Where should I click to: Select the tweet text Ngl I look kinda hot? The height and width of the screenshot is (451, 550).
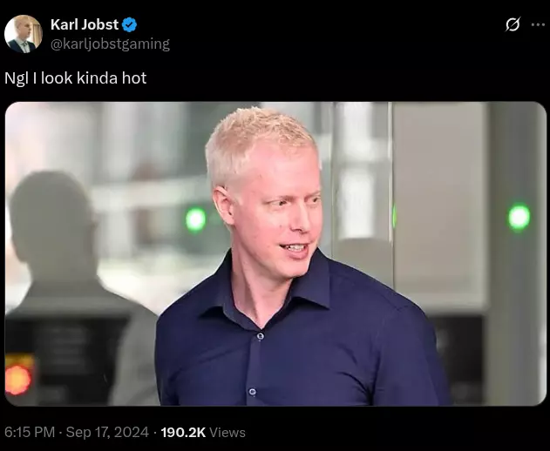(x=76, y=77)
